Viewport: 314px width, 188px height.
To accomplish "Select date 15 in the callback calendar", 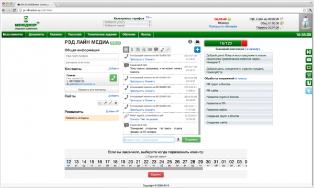I will (92, 163).
